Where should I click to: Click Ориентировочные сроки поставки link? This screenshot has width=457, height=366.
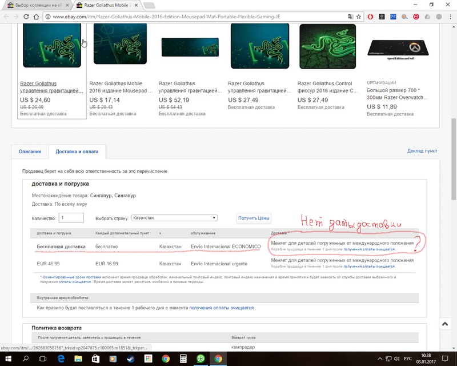coord(72,277)
